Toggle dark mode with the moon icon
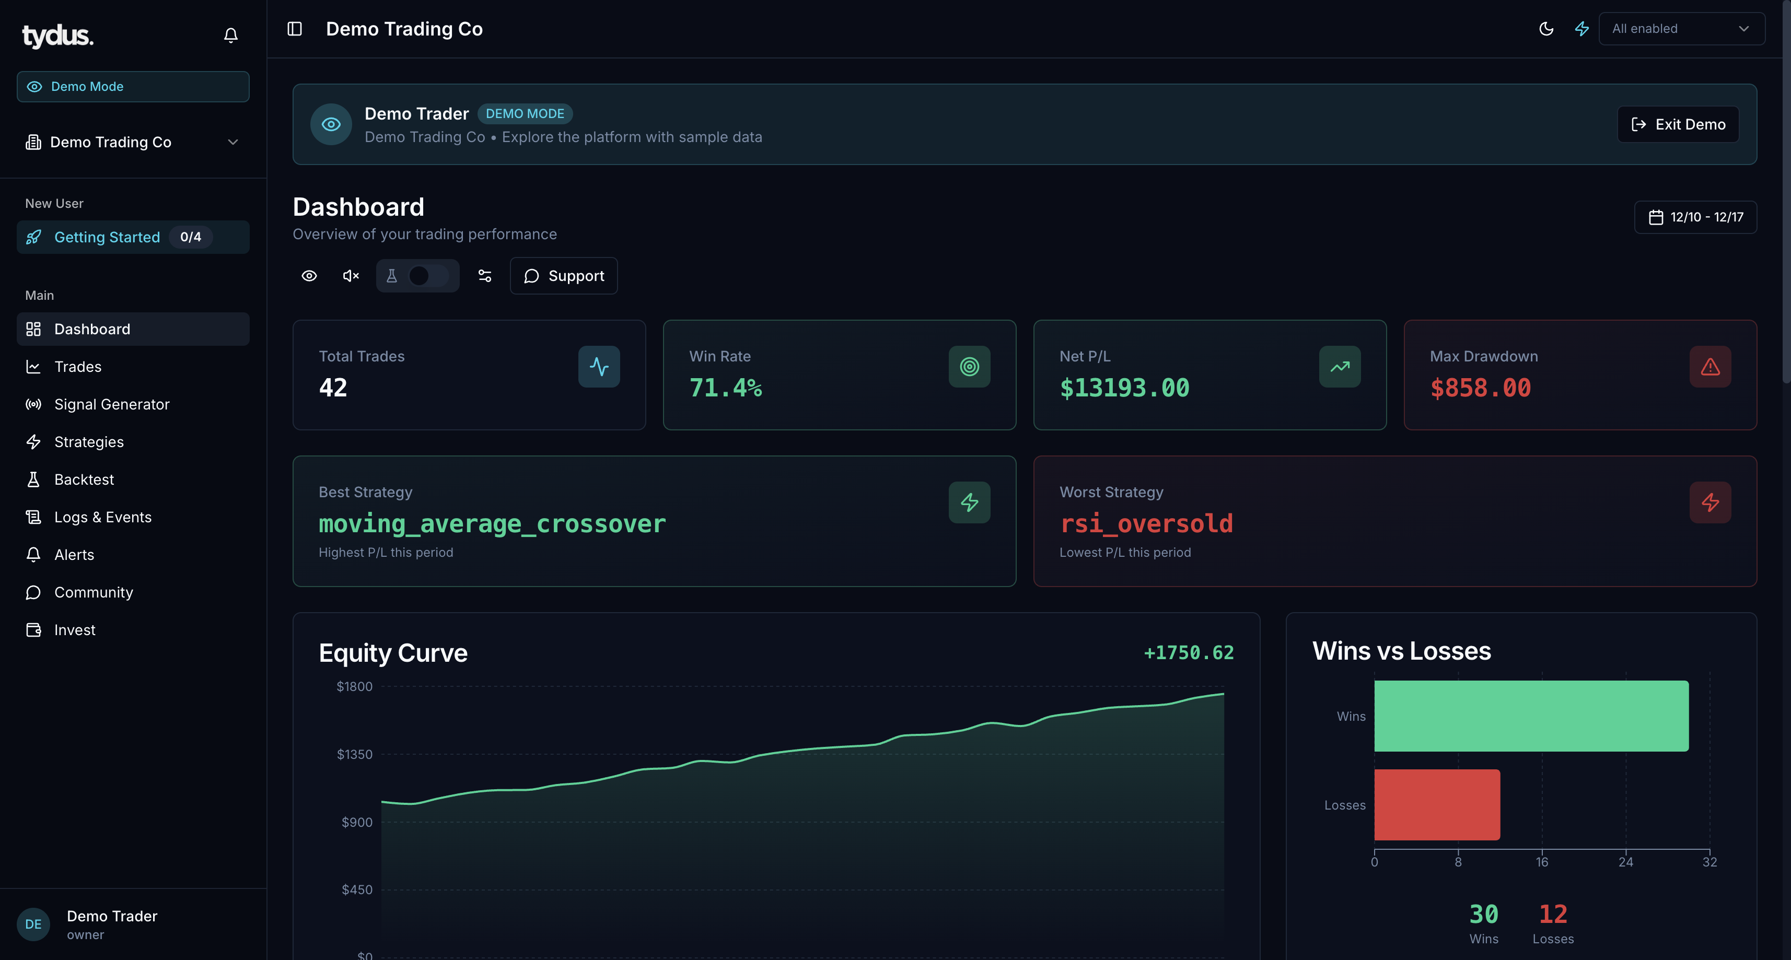 coord(1545,29)
